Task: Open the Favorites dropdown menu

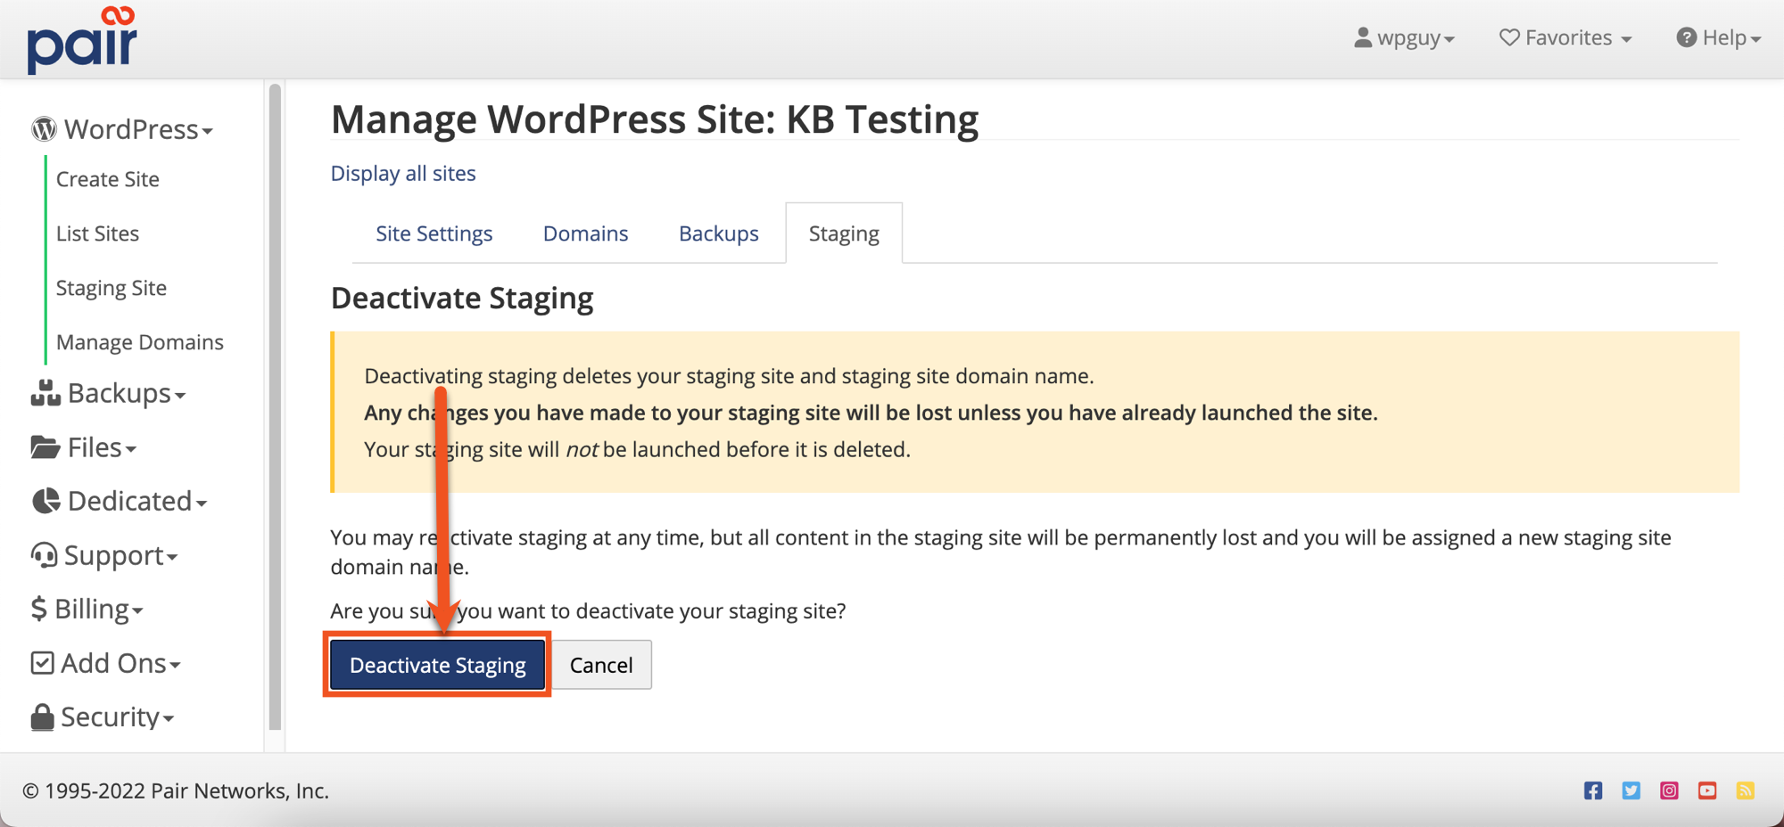Action: (1565, 38)
